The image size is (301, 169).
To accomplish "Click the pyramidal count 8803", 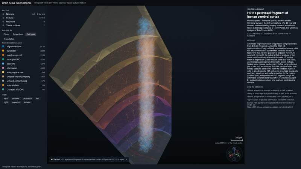I will click(43, 51).
